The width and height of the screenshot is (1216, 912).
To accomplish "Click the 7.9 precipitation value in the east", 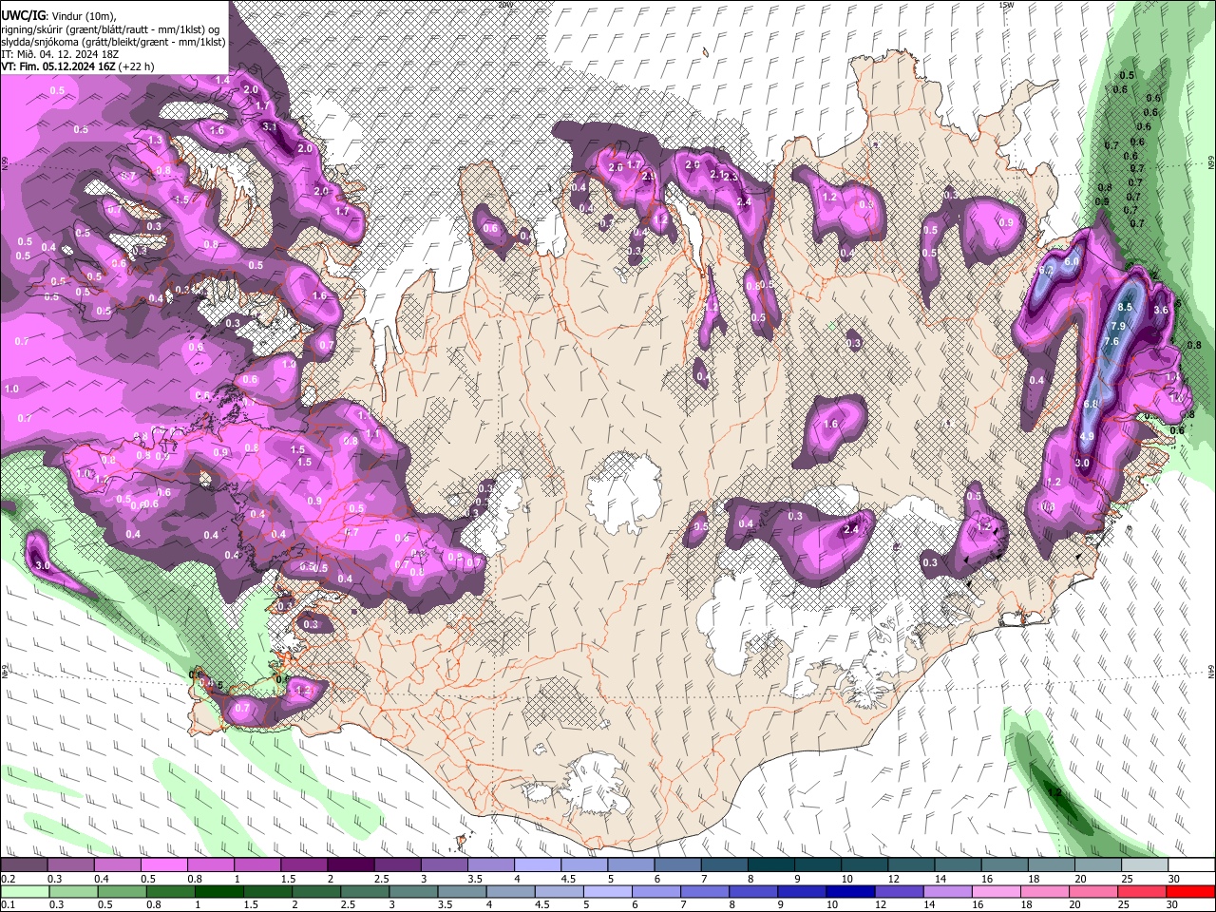I will (1117, 326).
